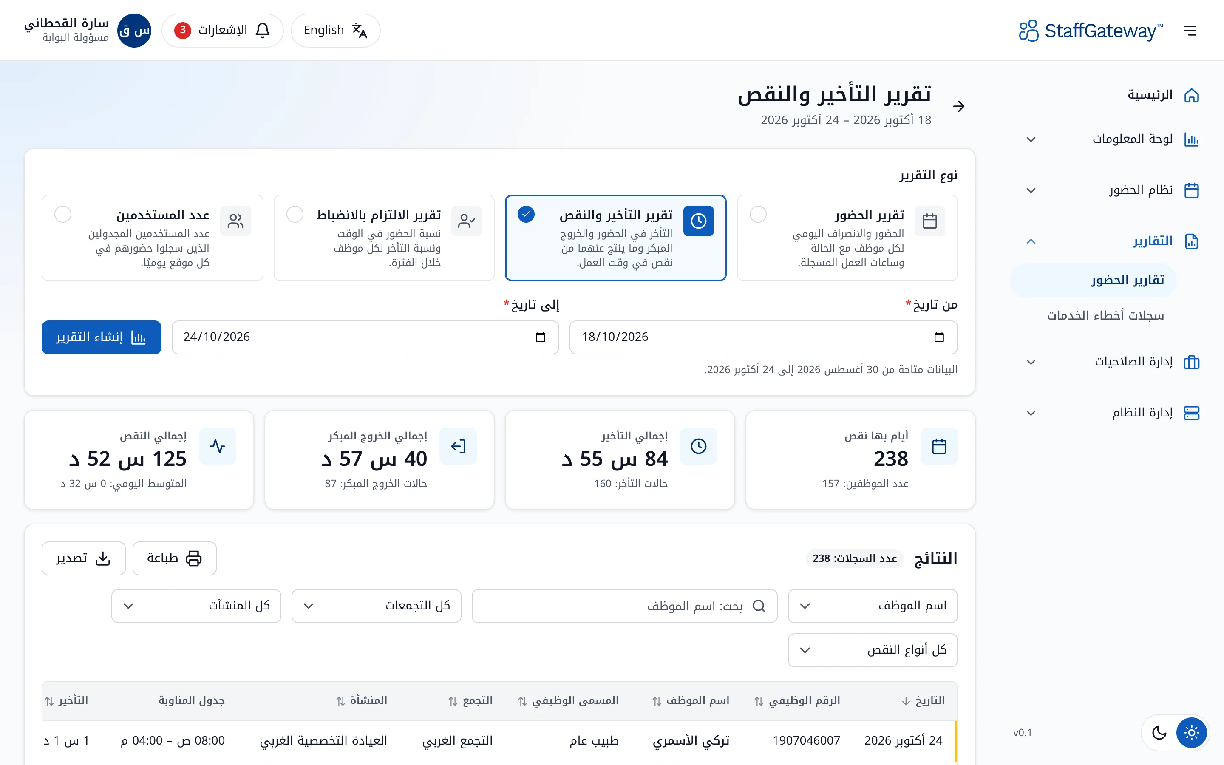This screenshot has height=765, width=1224.
Task: Click the تصدير export button
Action: pos(83,558)
